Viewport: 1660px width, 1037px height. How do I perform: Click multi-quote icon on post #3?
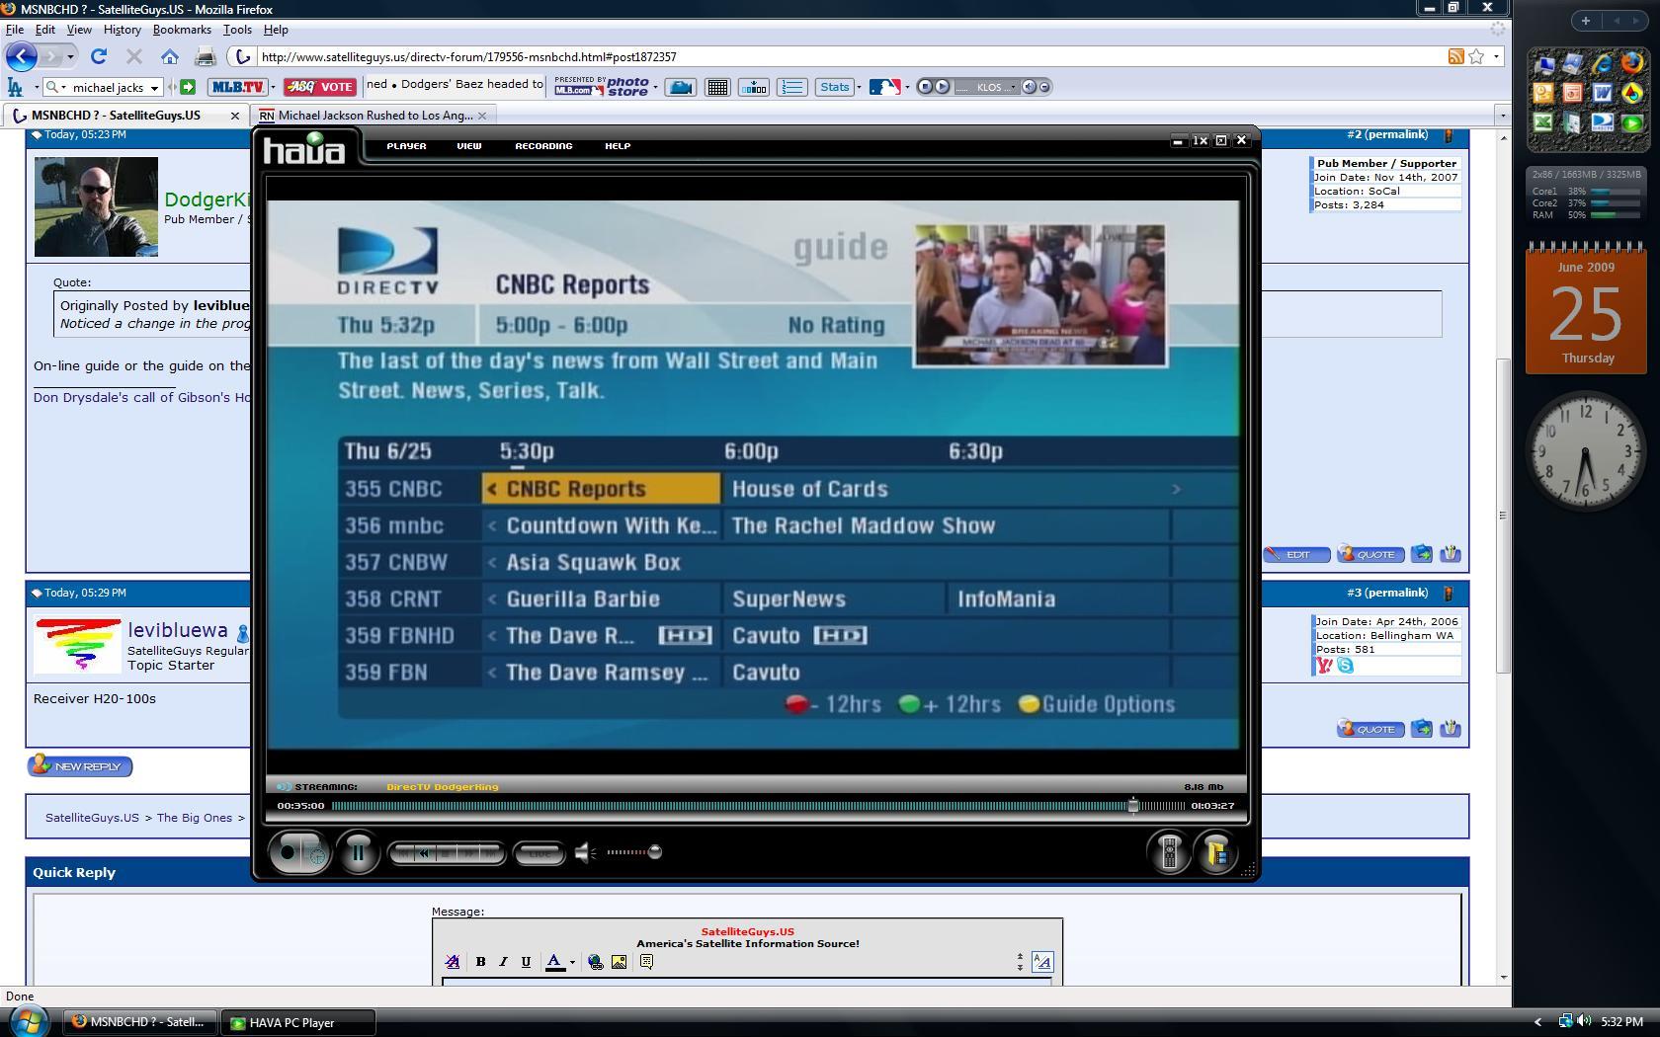(x=1422, y=729)
